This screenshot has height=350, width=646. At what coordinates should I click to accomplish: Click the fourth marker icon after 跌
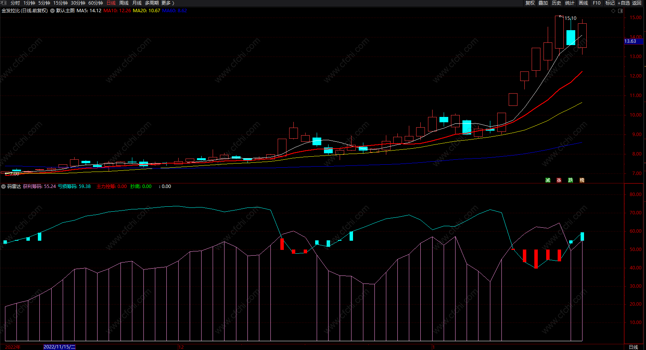click(582, 180)
